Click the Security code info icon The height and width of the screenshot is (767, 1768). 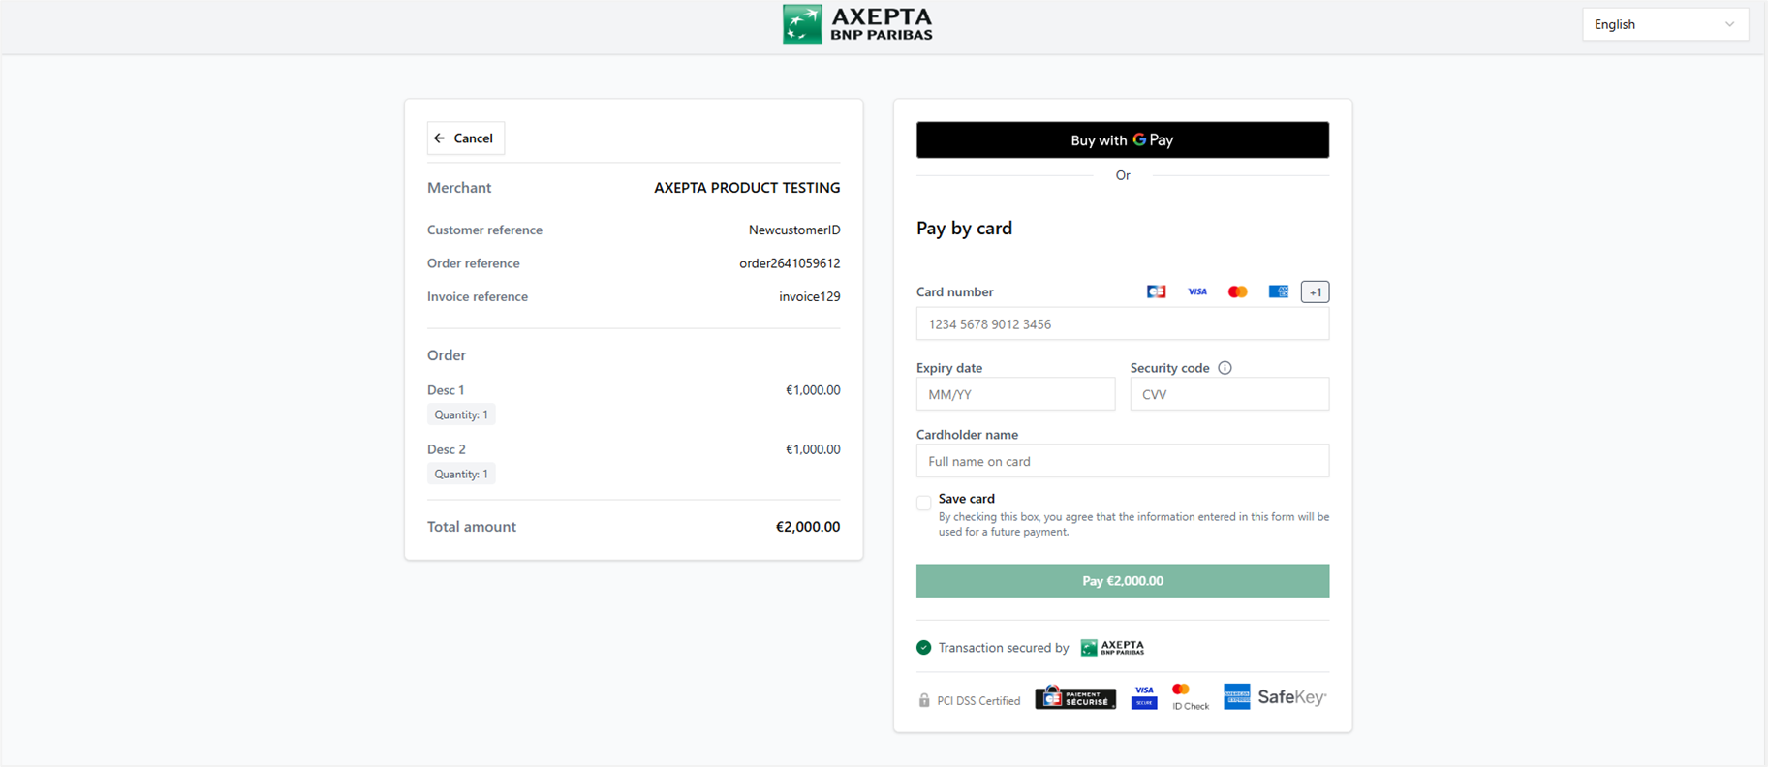coord(1225,368)
